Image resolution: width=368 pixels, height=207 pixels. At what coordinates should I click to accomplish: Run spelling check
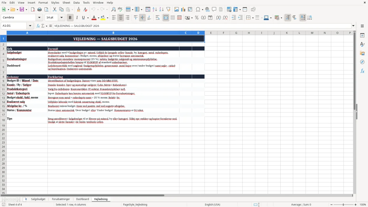point(120,10)
